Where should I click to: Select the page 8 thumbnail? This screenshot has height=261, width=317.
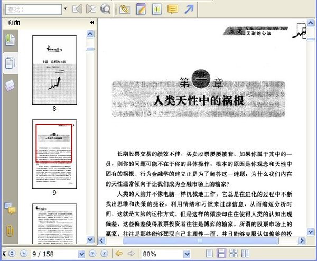pyautogui.click(x=54, y=70)
